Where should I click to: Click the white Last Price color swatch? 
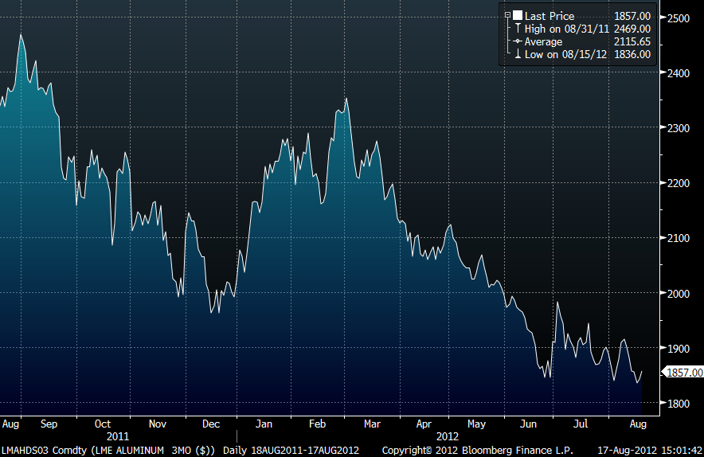click(517, 15)
